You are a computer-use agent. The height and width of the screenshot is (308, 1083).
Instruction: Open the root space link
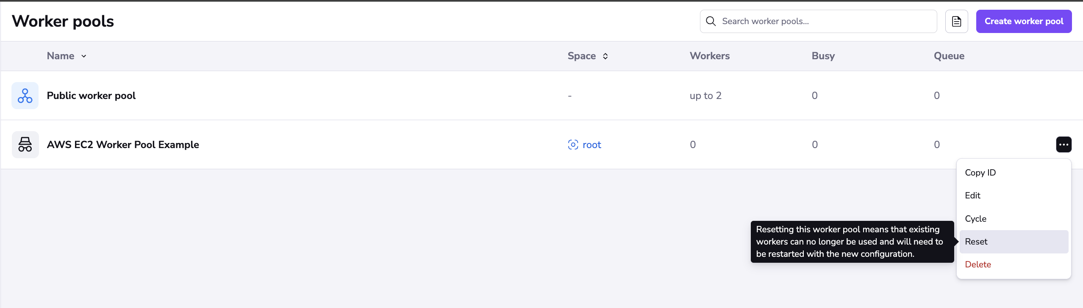[x=591, y=145]
